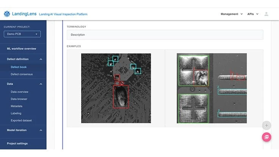Collapse the Defect definition section
Viewport: 279px width, 157px height.
coord(41,59)
